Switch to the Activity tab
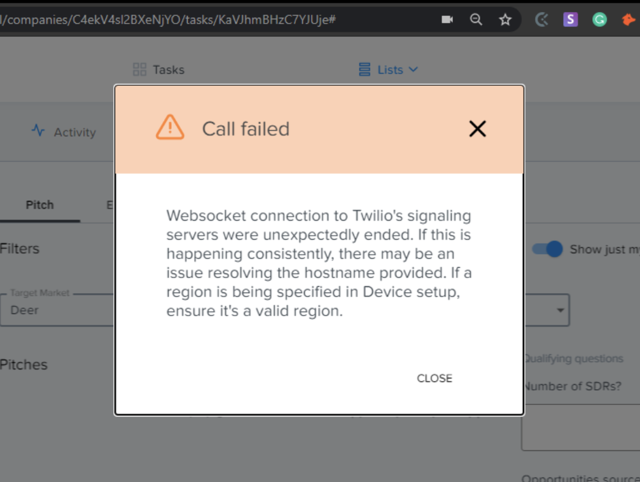The image size is (640, 482). [x=64, y=132]
